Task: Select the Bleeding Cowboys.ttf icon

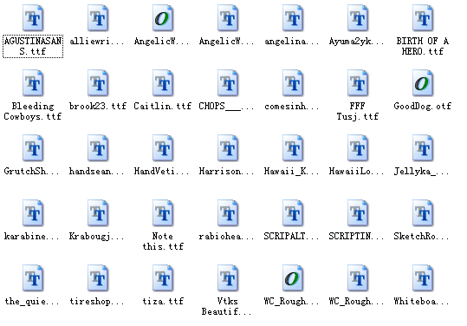Action: tap(33, 83)
